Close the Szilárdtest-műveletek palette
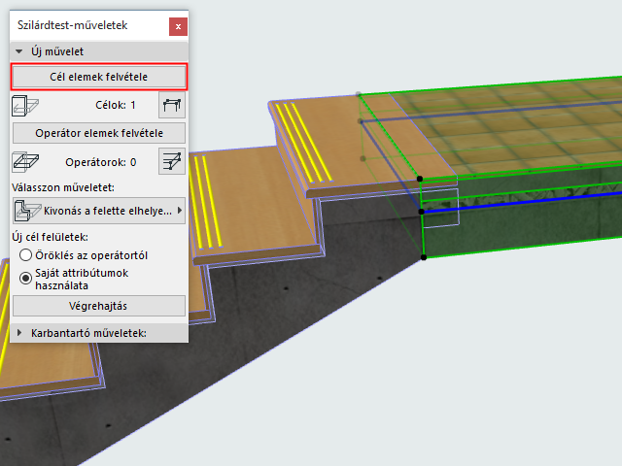622x466 pixels. pyautogui.click(x=178, y=26)
